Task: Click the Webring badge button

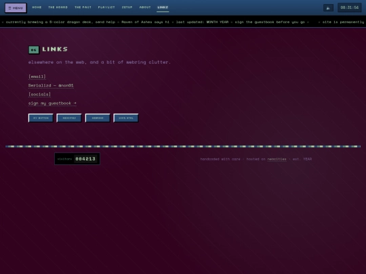Action: click(98, 118)
